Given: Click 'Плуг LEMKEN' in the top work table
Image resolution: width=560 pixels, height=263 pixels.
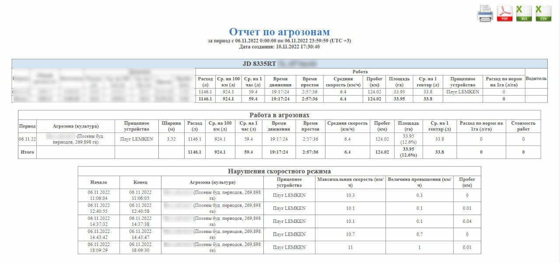Looking at the screenshot, I should click(463, 92).
